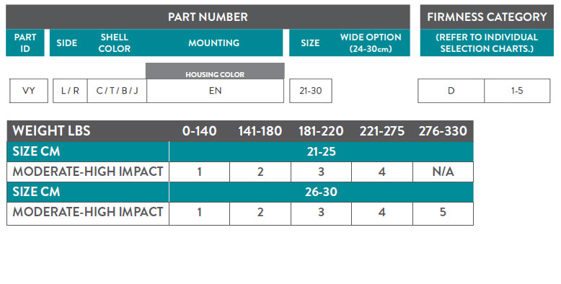Select the L / R side box

pyautogui.click(x=70, y=91)
